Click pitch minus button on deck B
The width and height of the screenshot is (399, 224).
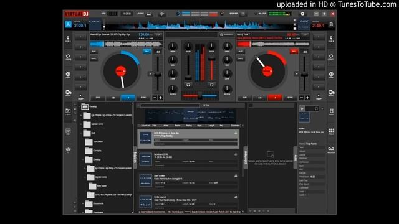(302, 98)
